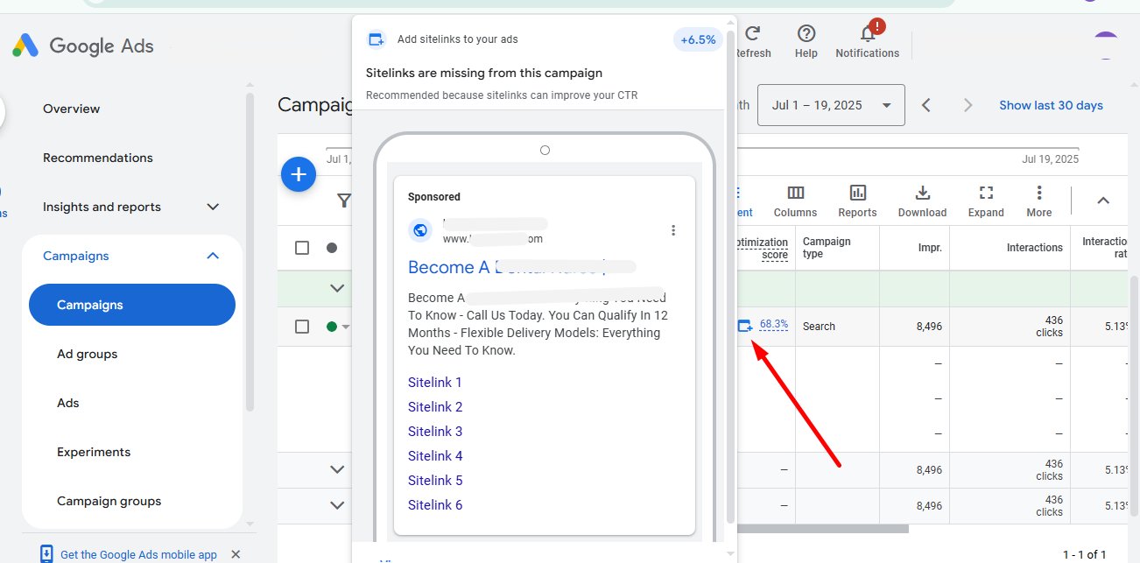The height and width of the screenshot is (563, 1140).
Task: Open the Recommendations page
Action: click(97, 158)
